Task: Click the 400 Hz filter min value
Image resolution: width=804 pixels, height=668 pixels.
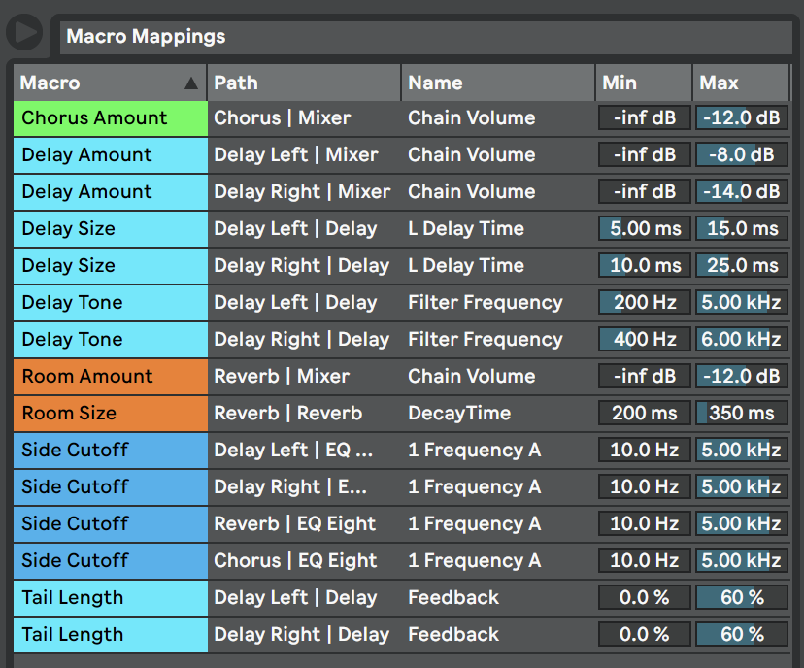Action: 645,340
